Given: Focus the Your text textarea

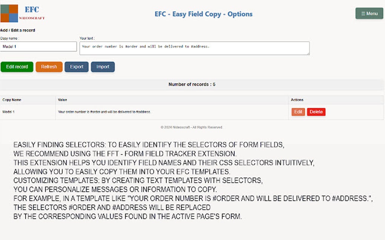Looking at the screenshot, I should coord(194,48).
